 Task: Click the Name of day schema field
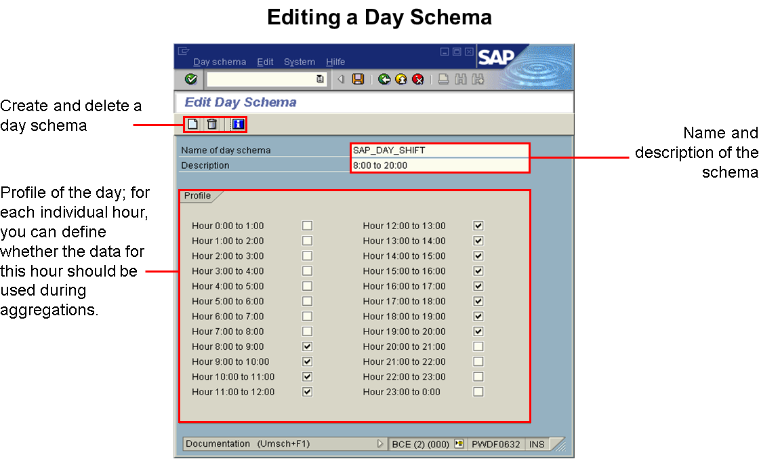pos(438,151)
